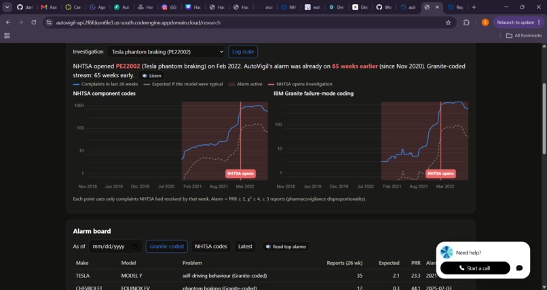547x290 pixels.
Task: Open the tab search dropdown arrow
Action: click(x=7, y=7)
